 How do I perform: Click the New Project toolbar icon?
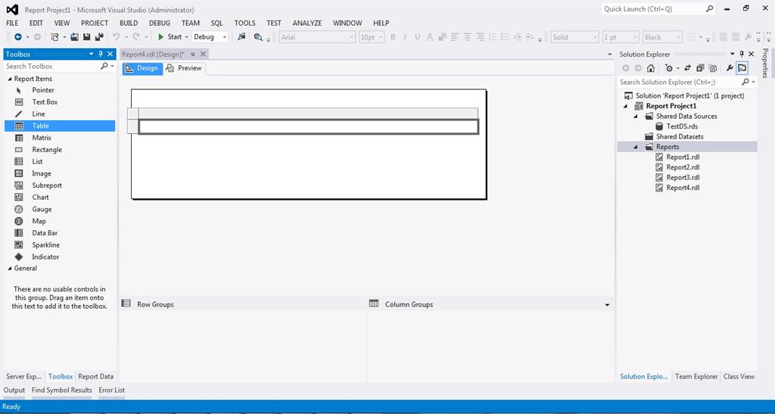tap(54, 37)
